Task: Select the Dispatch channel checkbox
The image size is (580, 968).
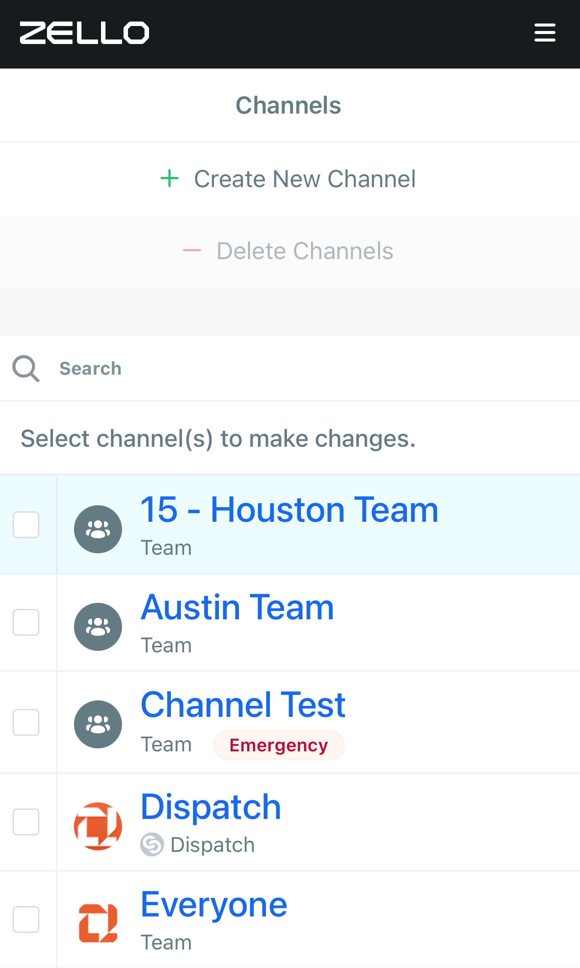Action: (26, 822)
